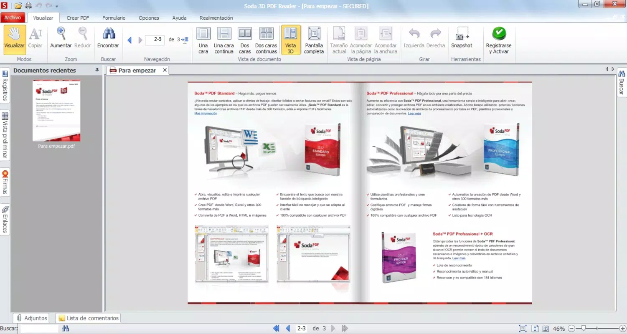This screenshot has width=627, height=334.
Task: Click the undo arrow in title bar
Action: pos(39,6)
